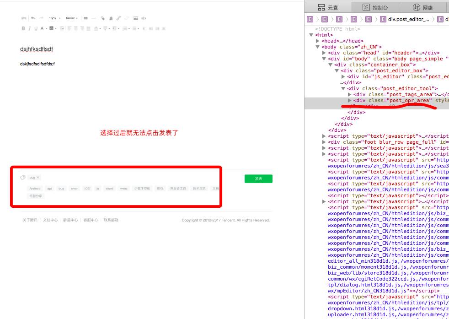
Task: Align text right in the editor
Action: click(x=82, y=28)
